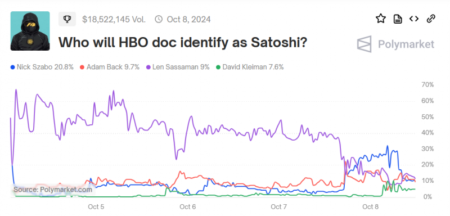Click the market title about Satoshi

[183, 42]
